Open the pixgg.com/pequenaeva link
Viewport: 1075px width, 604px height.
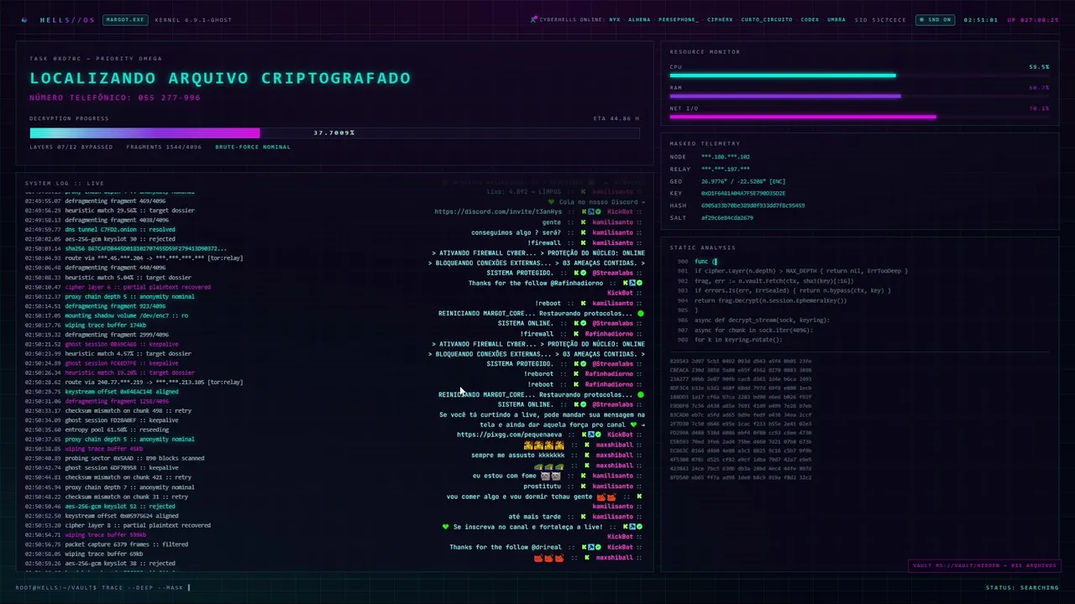point(509,435)
